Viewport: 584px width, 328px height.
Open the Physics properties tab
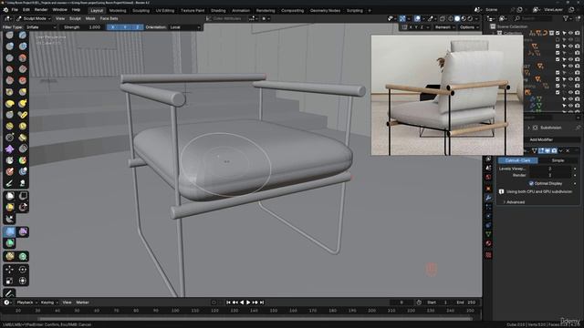[488, 216]
